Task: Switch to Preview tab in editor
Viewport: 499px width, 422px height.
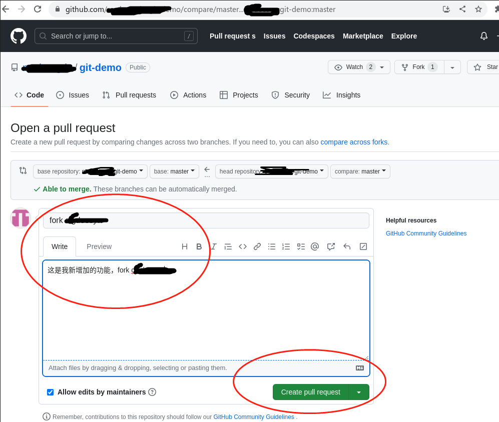Action: pyautogui.click(x=99, y=246)
